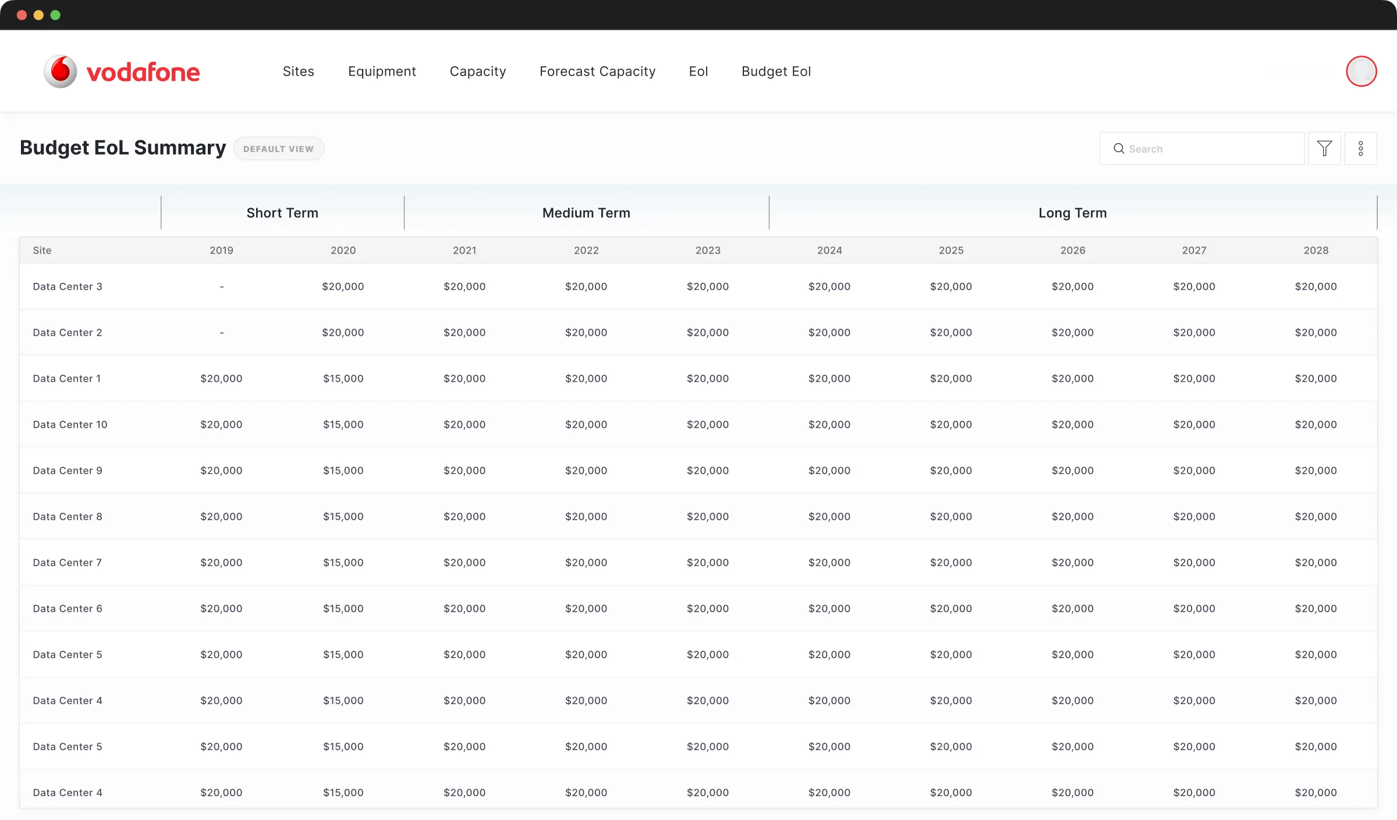Open the profile avatar in the top right
Viewport: 1397px width, 820px height.
pos(1361,71)
